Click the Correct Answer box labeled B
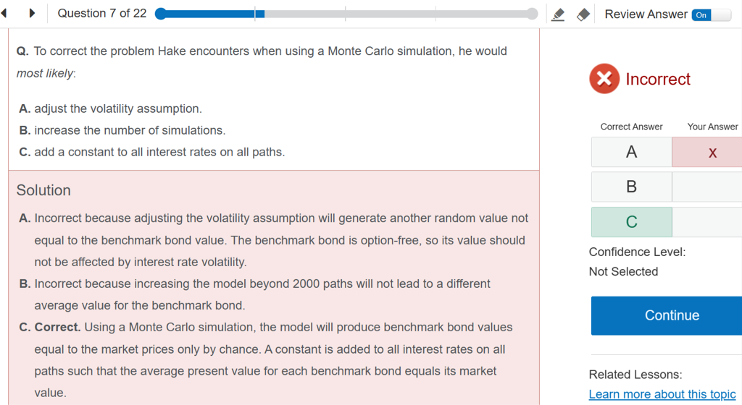 click(x=631, y=187)
